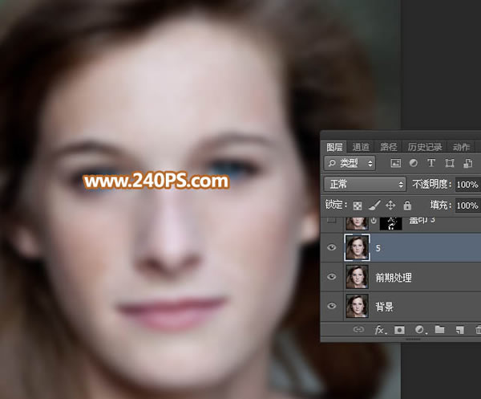The height and width of the screenshot is (399, 481).
Task: Click the 填充 100% field
Action: point(468,206)
